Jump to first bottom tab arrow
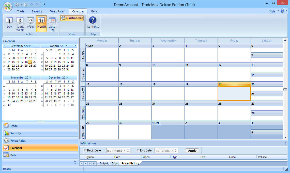Screen dimensions: 290x173 click(82, 163)
